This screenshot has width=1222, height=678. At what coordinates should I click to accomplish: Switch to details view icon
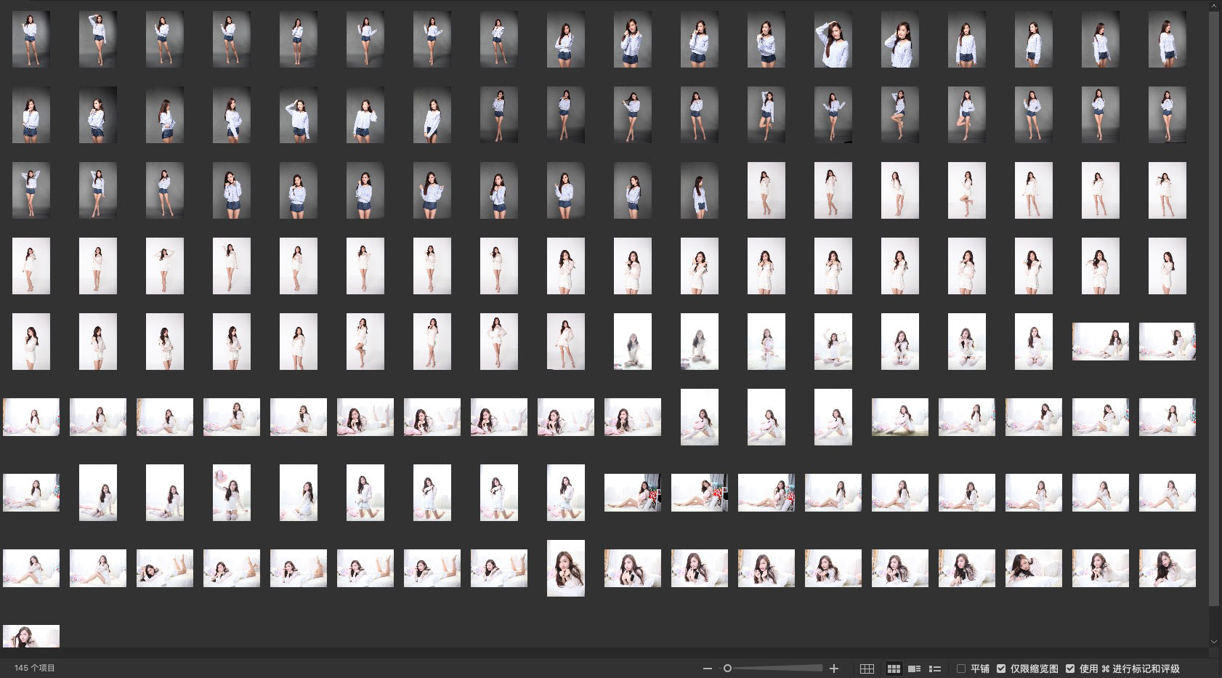tap(915, 669)
